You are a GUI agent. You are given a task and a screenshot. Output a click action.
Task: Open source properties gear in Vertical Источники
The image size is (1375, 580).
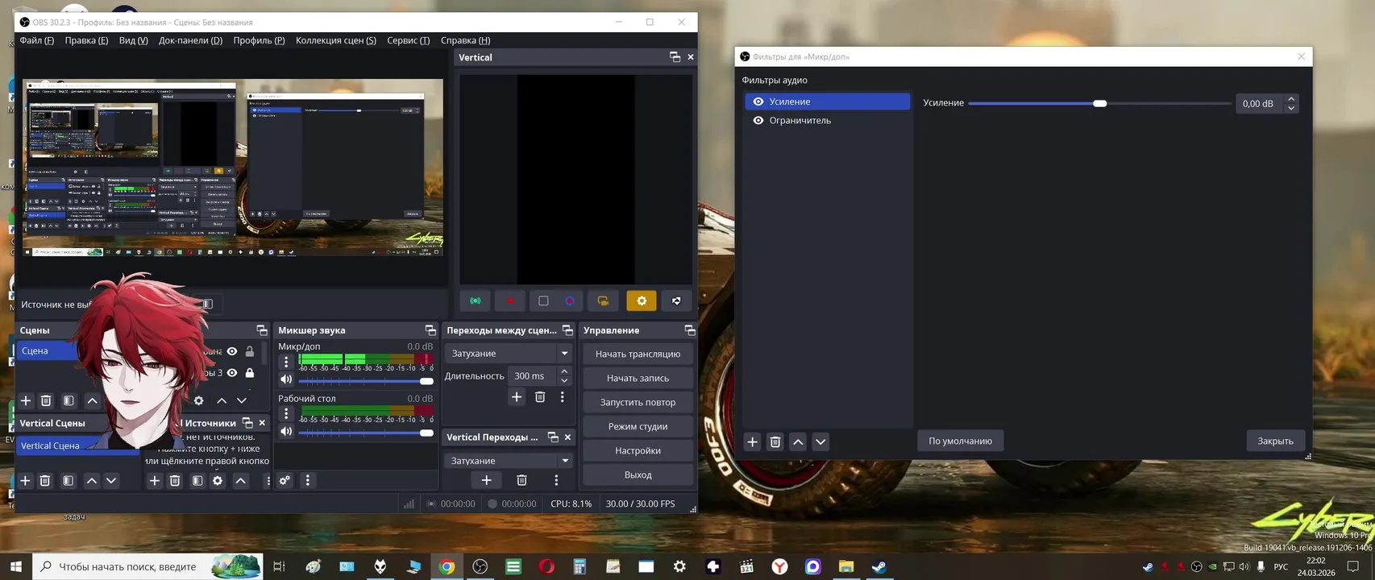click(218, 480)
